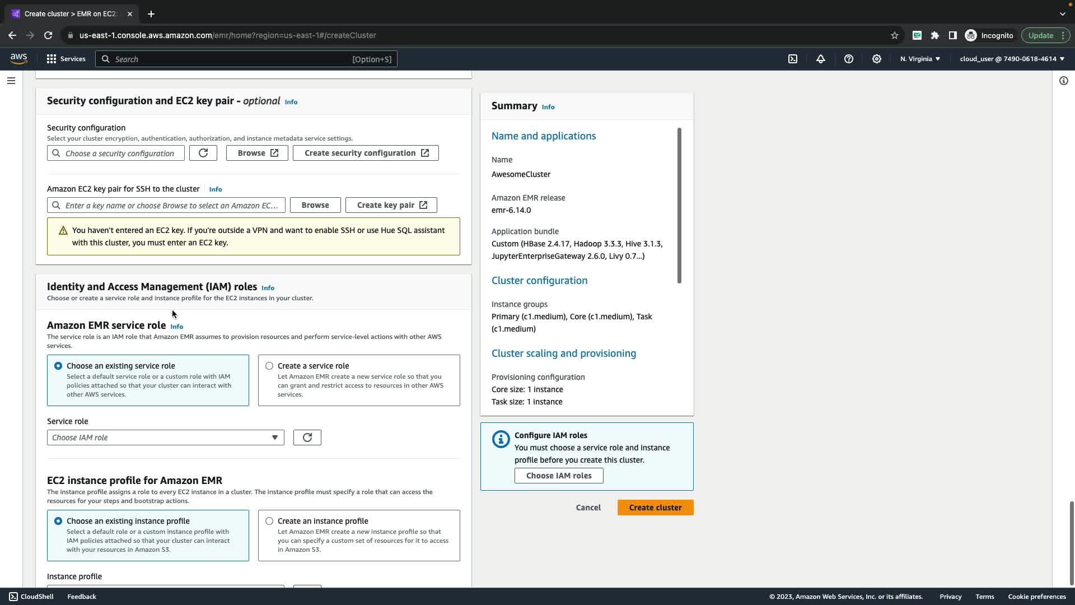Open CloudShell from the bottom bar
This screenshot has height=605, width=1075.
[x=31, y=597]
